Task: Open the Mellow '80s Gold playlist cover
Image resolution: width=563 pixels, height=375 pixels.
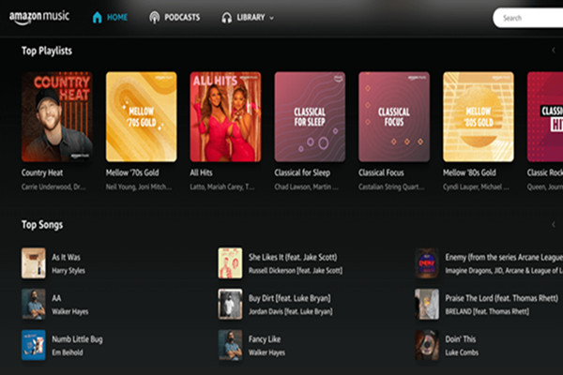Action: 479,116
